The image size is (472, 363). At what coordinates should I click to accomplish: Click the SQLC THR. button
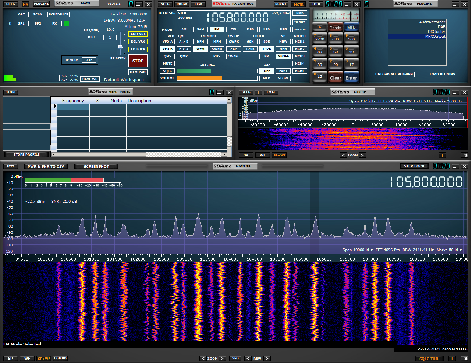[429, 359]
